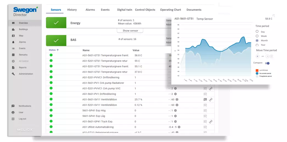287x142 pixels.
Task: Open remark icon on AS1-5601-SV11 row
Action: tap(205, 99)
